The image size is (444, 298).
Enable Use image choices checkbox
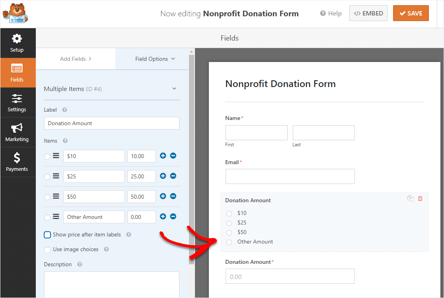47,250
